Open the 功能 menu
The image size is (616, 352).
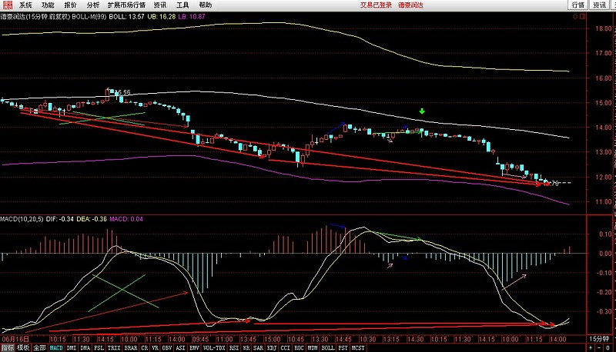point(48,5)
